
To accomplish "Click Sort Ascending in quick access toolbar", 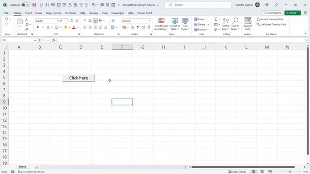I will point(42,5).
